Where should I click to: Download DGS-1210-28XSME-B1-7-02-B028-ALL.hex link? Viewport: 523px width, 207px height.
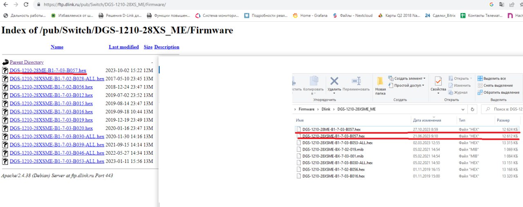[x=57, y=79]
